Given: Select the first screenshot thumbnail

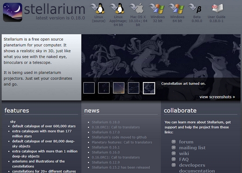Looking at the screenshot, I should point(89,88).
